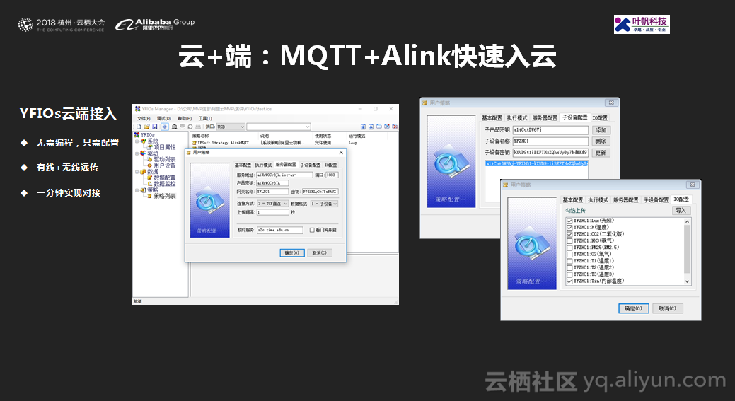Switch to IO配置 tab in server dialog
Image resolution: width=735 pixels, height=401 pixels.
(330, 165)
